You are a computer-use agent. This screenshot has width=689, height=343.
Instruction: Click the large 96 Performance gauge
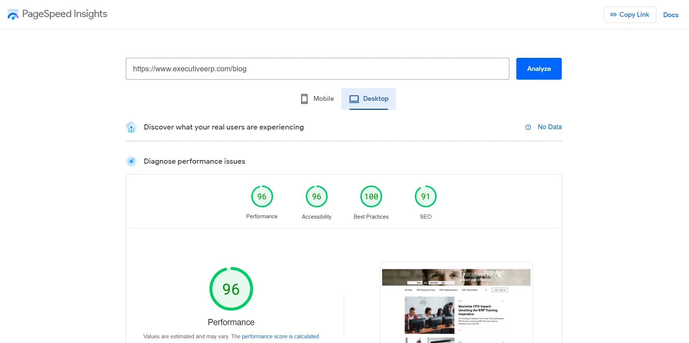coord(231,289)
